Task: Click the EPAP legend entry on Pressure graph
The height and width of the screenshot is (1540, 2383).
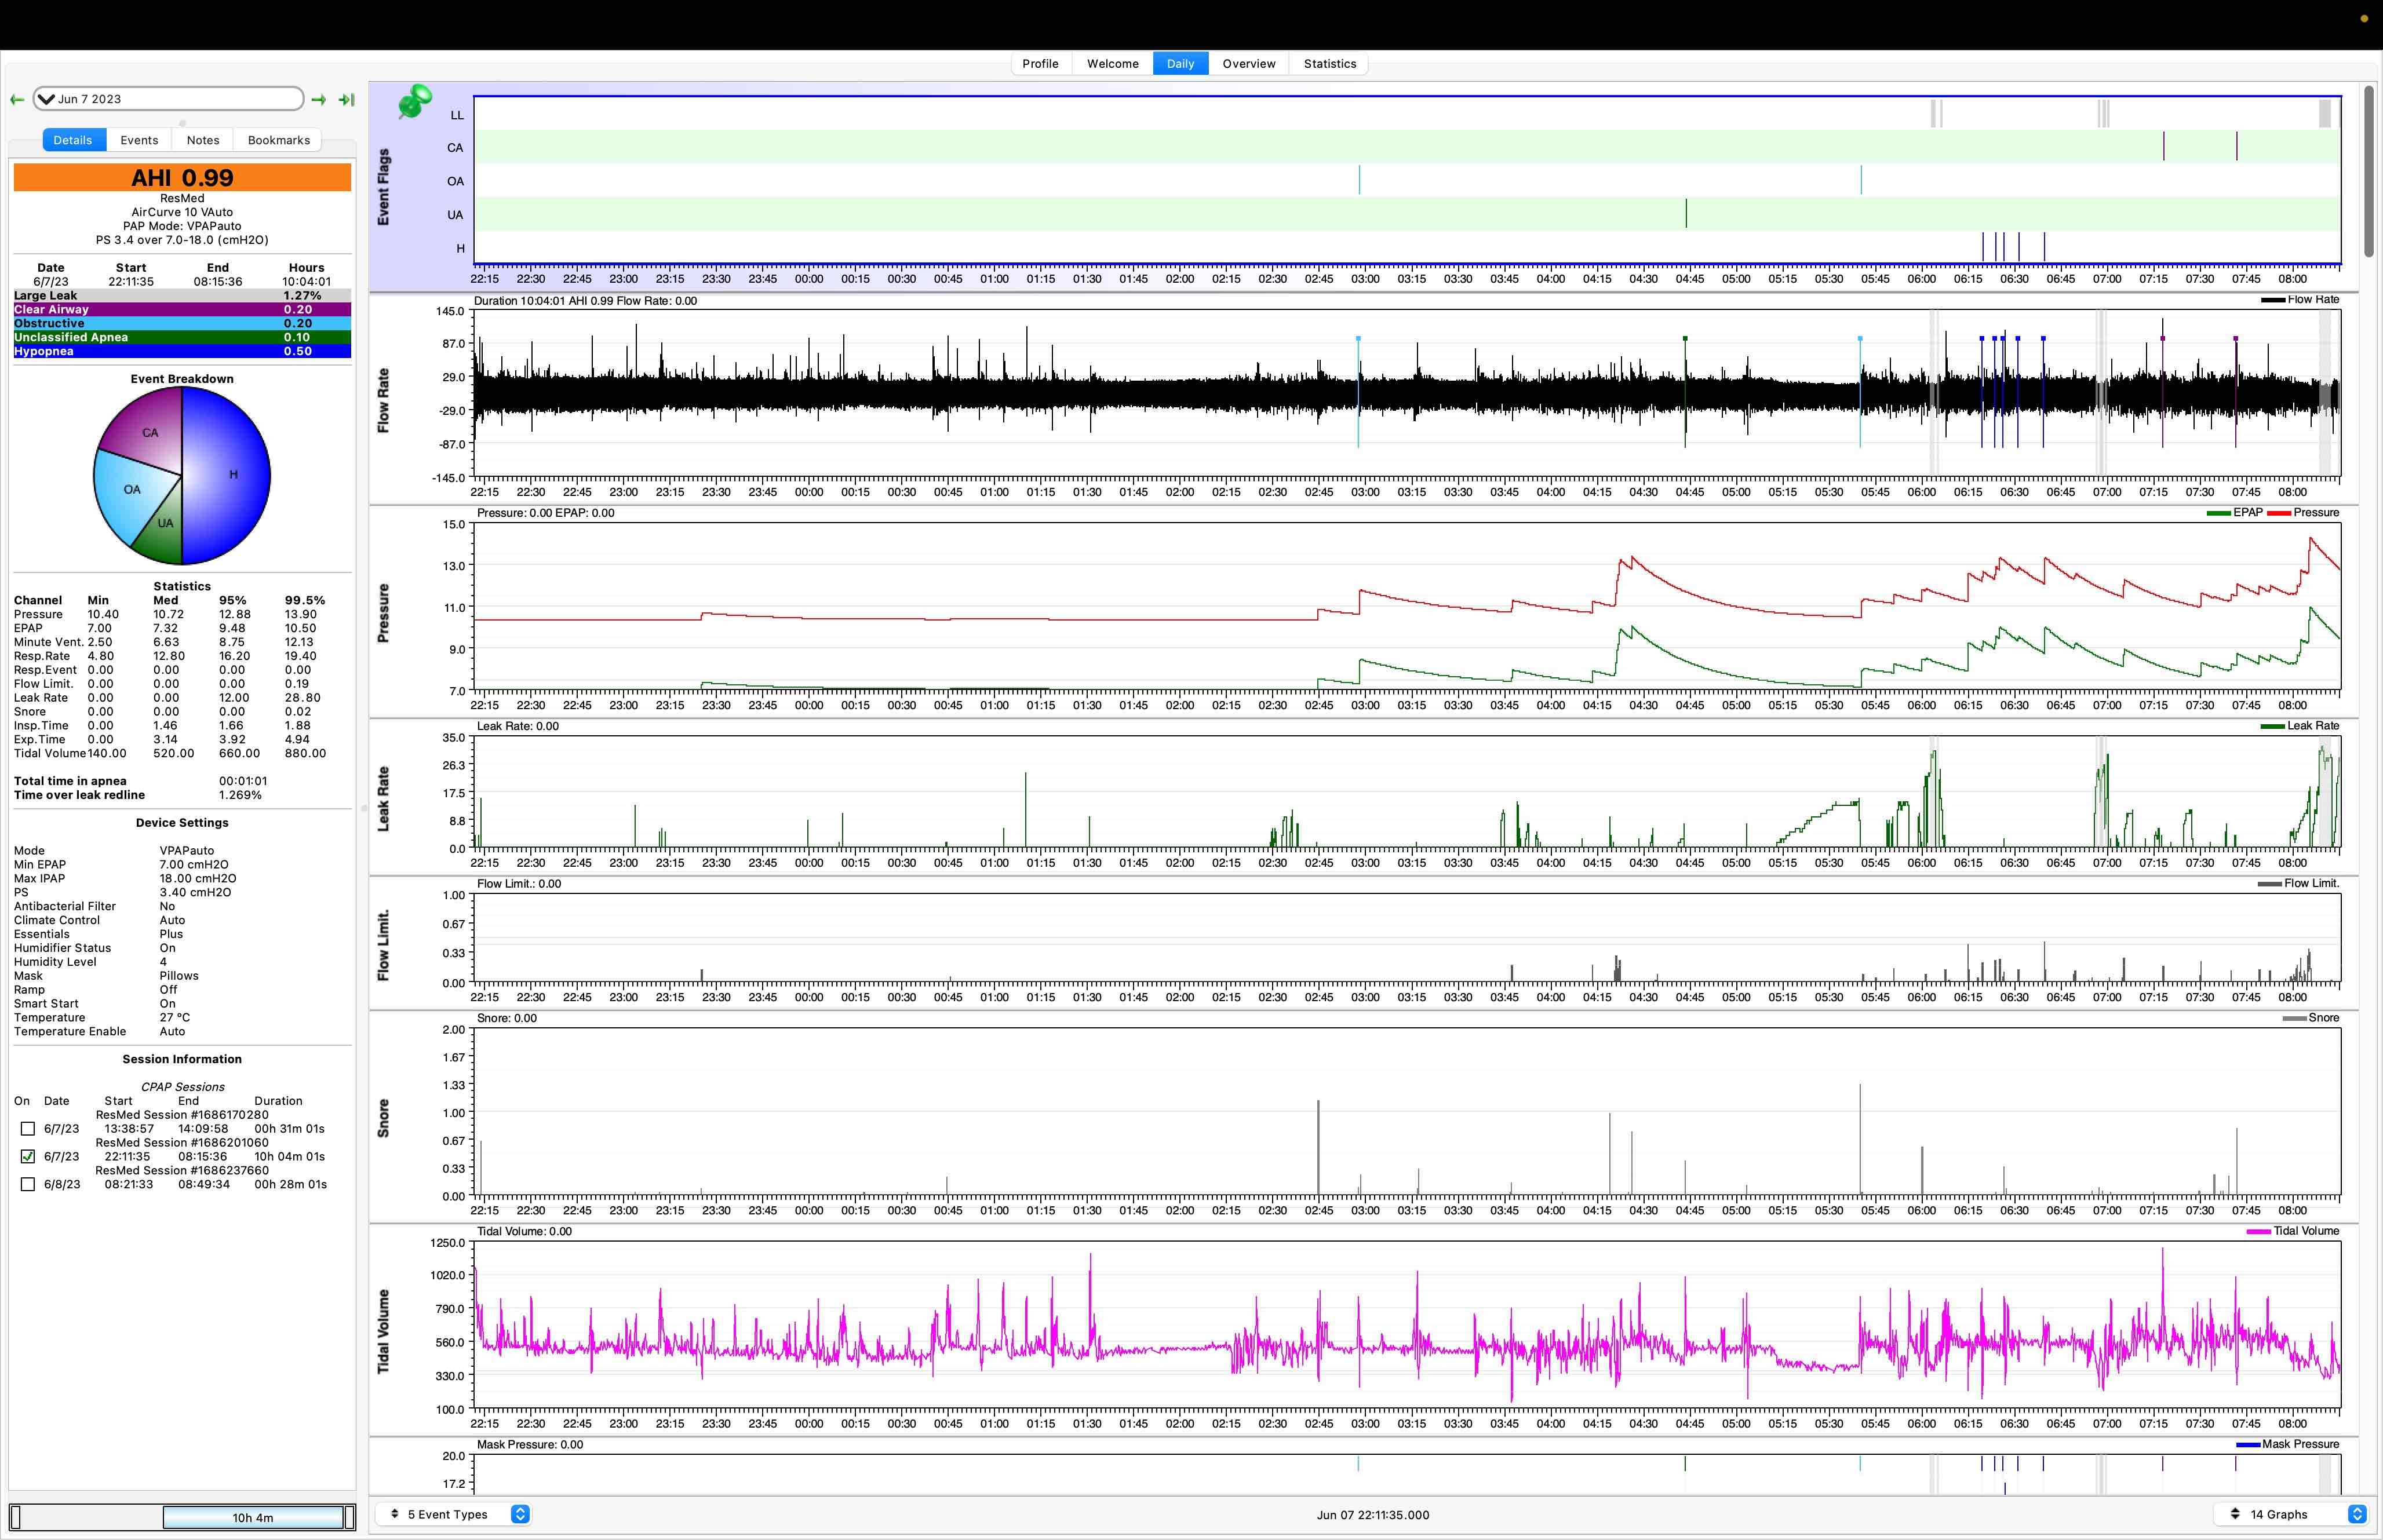Action: coord(2234,513)
